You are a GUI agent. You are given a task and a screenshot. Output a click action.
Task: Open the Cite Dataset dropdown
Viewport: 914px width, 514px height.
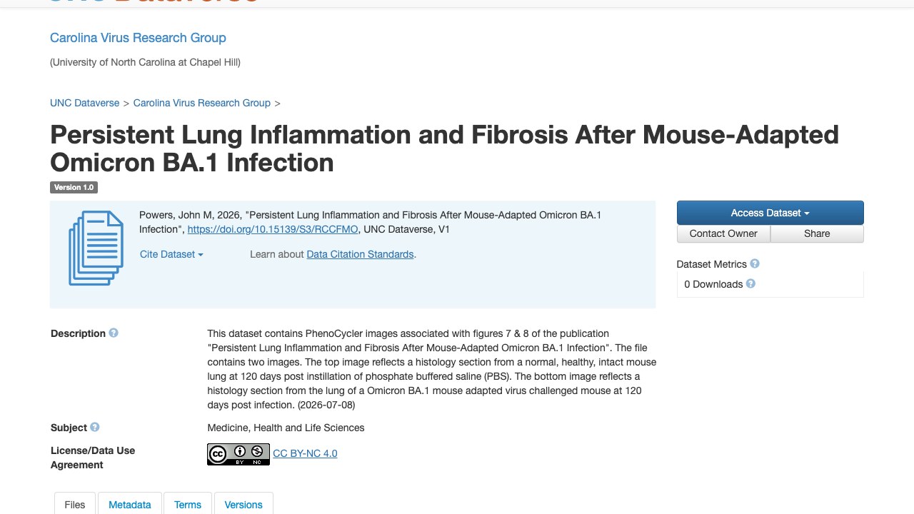[x=171, y=254]
